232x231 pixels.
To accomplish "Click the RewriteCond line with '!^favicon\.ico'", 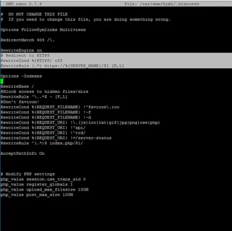I will (60, 107).
